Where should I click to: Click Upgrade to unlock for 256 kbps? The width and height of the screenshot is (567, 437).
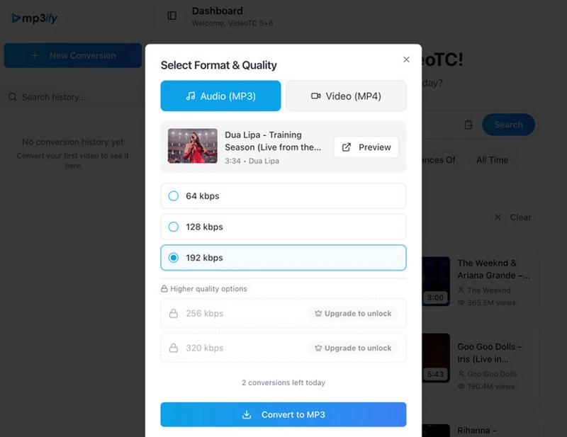pos(353,313)
